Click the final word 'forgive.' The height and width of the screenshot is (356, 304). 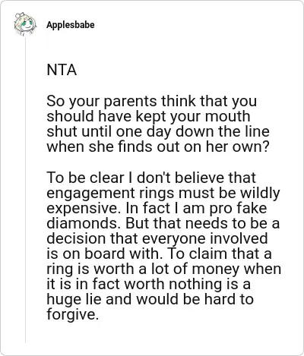(72, 314)
